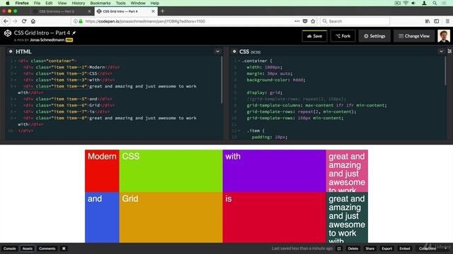Go forward to the next page

(x=15, y=21)
